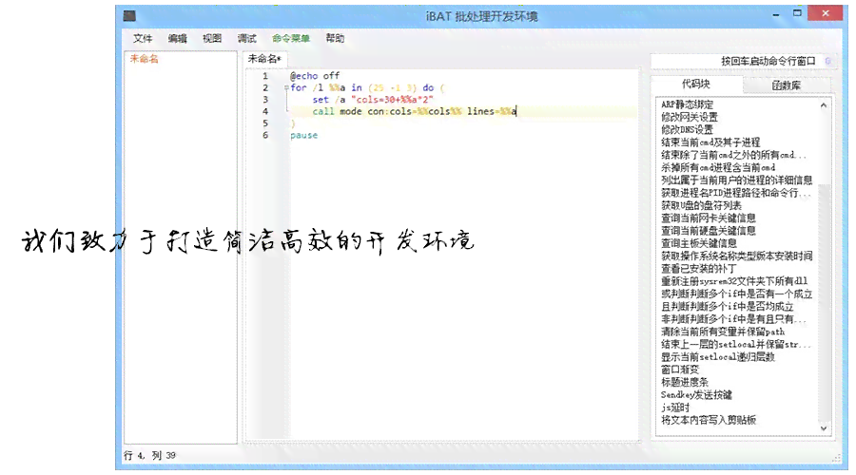Select 结束上一层的setlocal并保留str... snippet
Image resolution: width=856 pixels, height=475 pixels.
pyautogui.click(x=736, y=344)
